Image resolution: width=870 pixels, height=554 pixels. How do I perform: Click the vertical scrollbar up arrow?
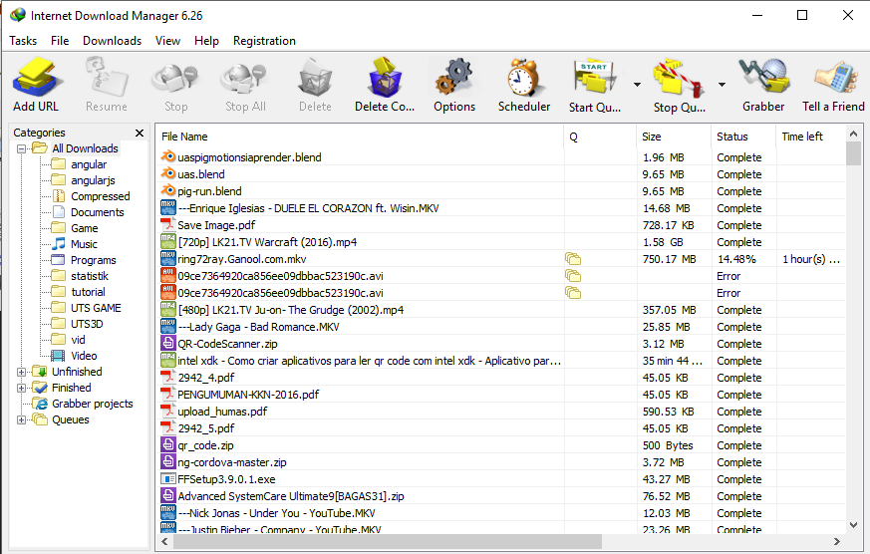coord(853,134)
